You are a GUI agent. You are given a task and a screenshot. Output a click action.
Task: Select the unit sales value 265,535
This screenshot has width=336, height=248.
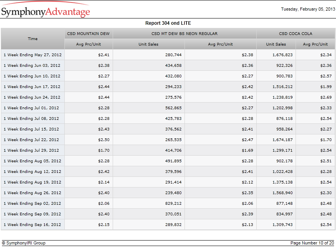[x=173, y=140]
